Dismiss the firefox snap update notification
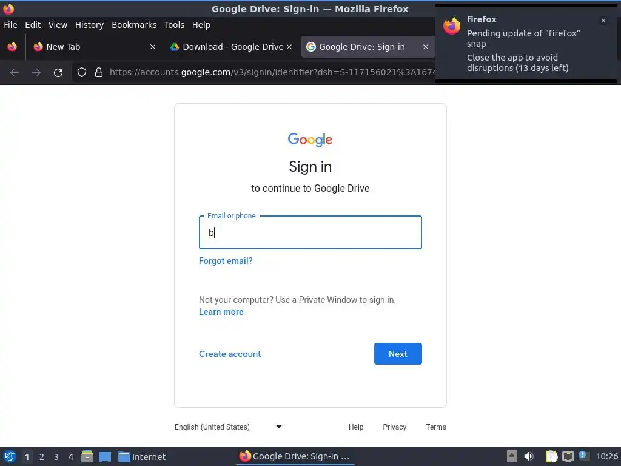Viewport: 621px width, 466px height. point(603,21)
